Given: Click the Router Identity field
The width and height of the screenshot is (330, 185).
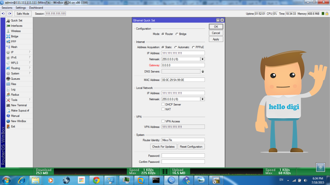Looking at the screenshot, I should point(183,140).
